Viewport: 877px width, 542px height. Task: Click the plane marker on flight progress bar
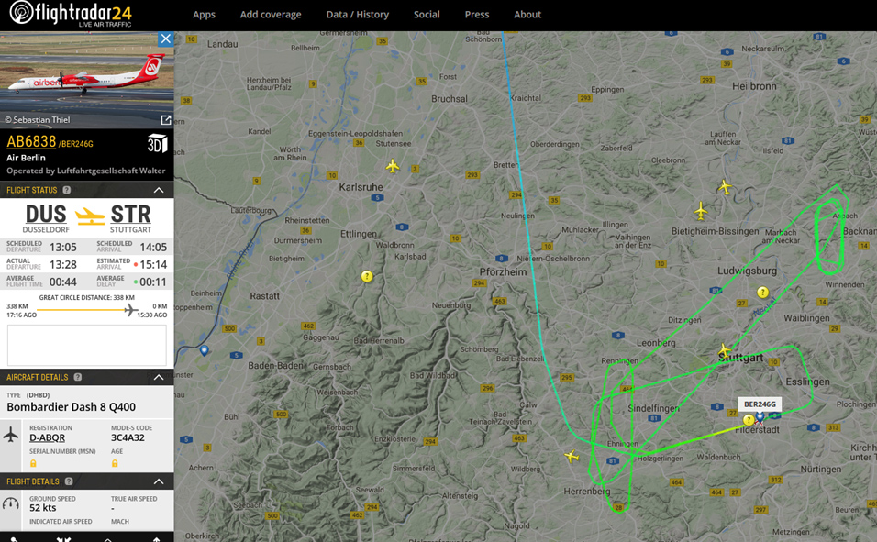point(131,310)
